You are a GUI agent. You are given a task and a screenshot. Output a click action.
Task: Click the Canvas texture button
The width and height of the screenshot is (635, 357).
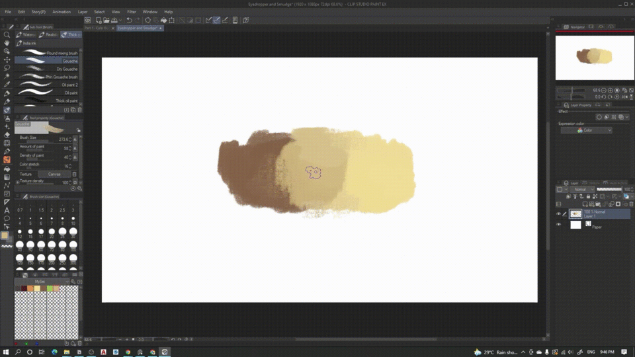point(54,174)
